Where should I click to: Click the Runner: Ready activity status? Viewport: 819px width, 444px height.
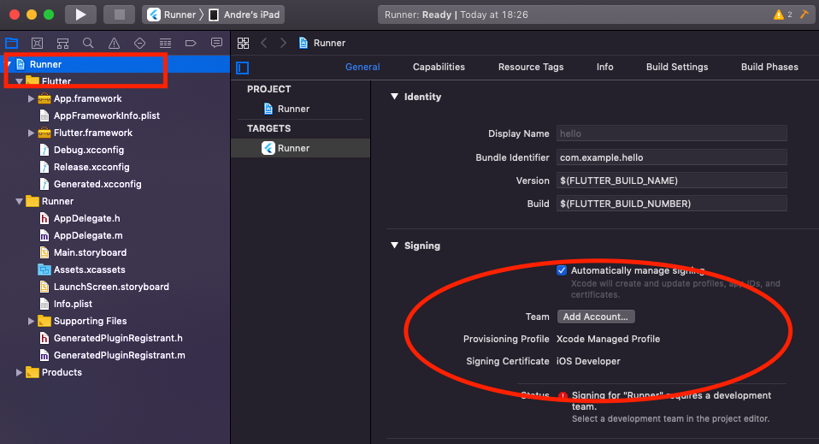[x=456, y=15]
